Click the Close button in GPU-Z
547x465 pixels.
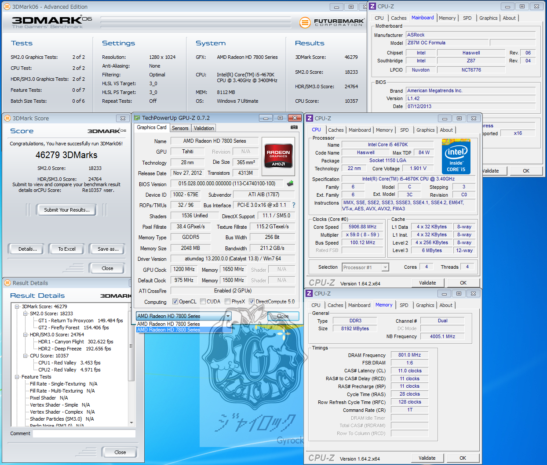[283, 316]
